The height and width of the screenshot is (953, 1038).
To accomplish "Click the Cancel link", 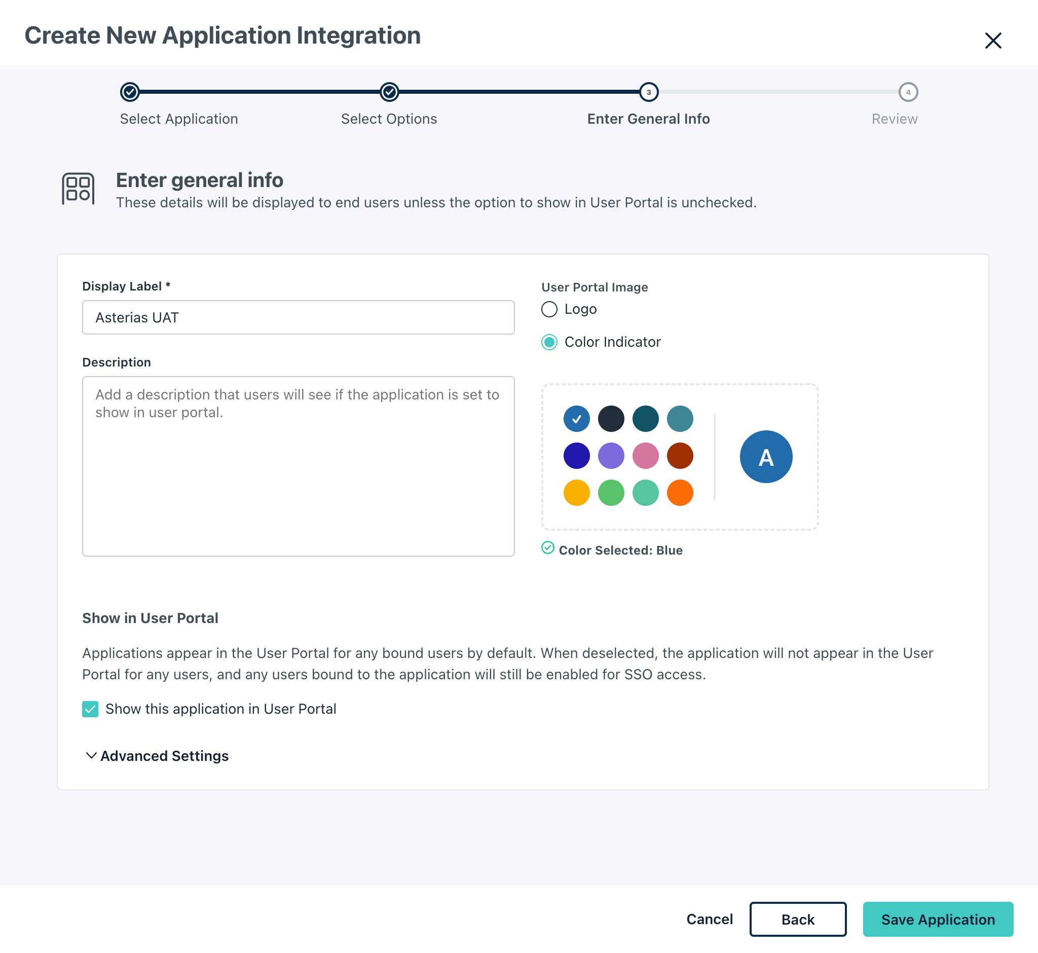I will 709,919.
